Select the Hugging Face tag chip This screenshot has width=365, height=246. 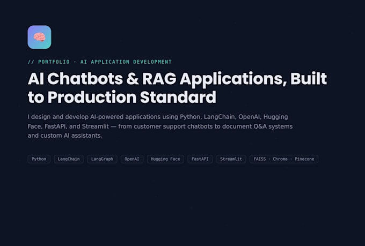pyautogui.click(x=165, y=159)
